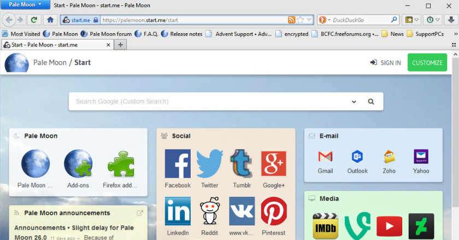Reload the current page
Viewport: 459px width, 240px height.
(34, 20)
